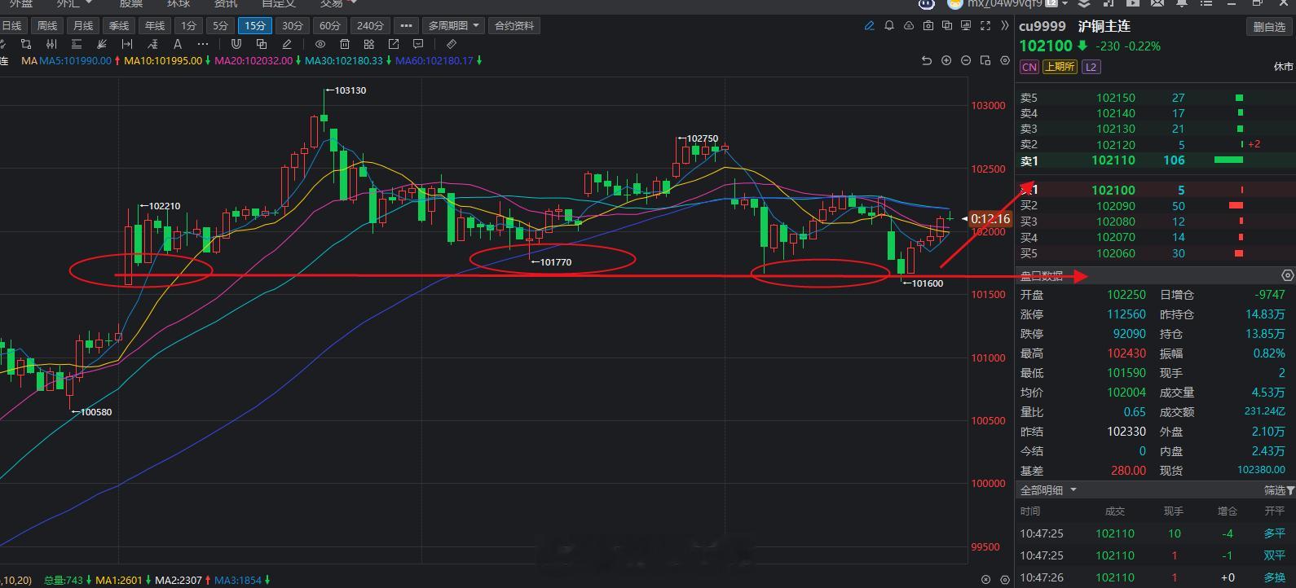Switch to the 月线 monthly period
Image resolution: width=1296 pixels, height=588 pixels.
coord(83,26)
